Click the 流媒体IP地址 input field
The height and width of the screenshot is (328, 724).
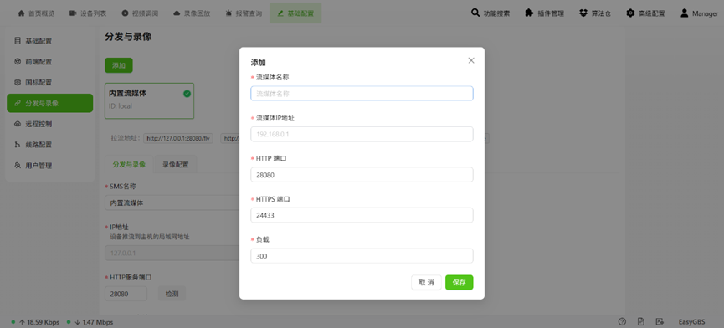[x=362, y=134]
